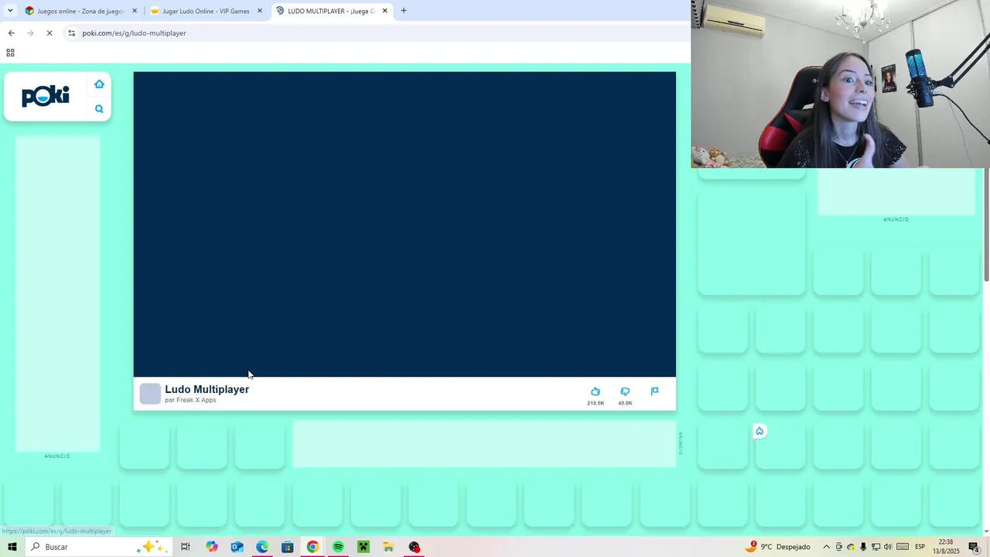The height and width of the screenshot is (557, 990).
Task: Select the LUDO MULTIPLAYER tab
Action: coord(331,11)
